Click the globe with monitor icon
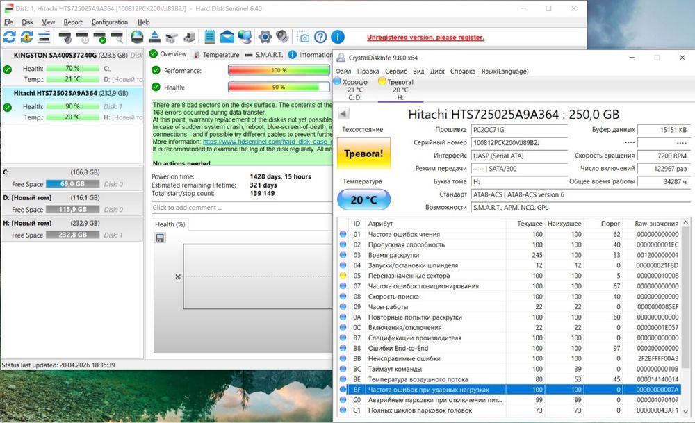Screen dimensions: 695x423 click(x=244, y=38)
